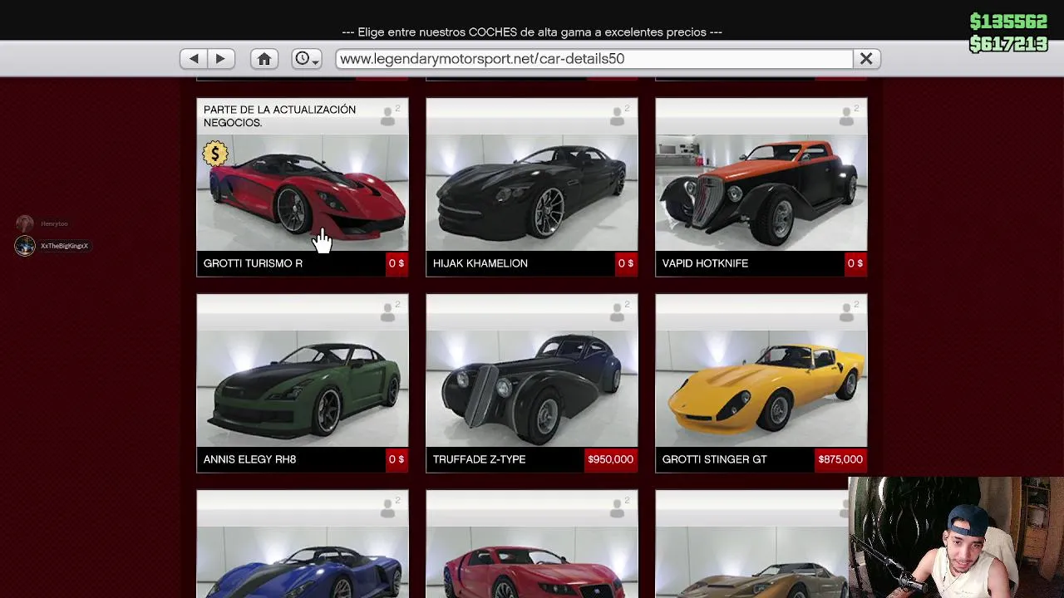Viewport: 1064px width, 598px height.
Task: Click the gold dollar badge on Turismo R
Action: (x=215, y=154)
